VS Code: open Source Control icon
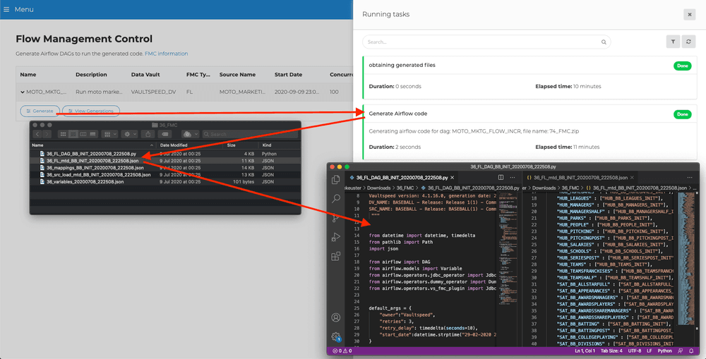The image size is (706, 359). (335, 218)
